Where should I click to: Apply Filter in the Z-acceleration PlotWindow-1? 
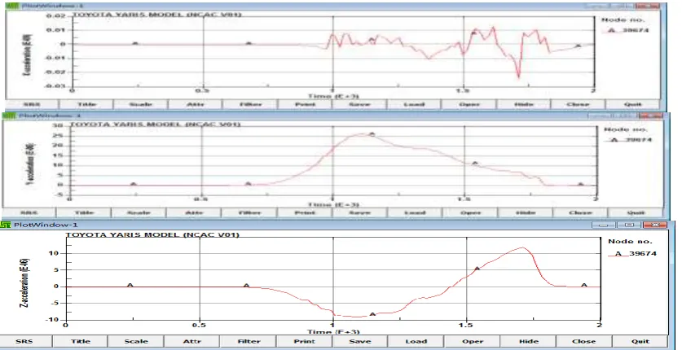coord(248,341)
